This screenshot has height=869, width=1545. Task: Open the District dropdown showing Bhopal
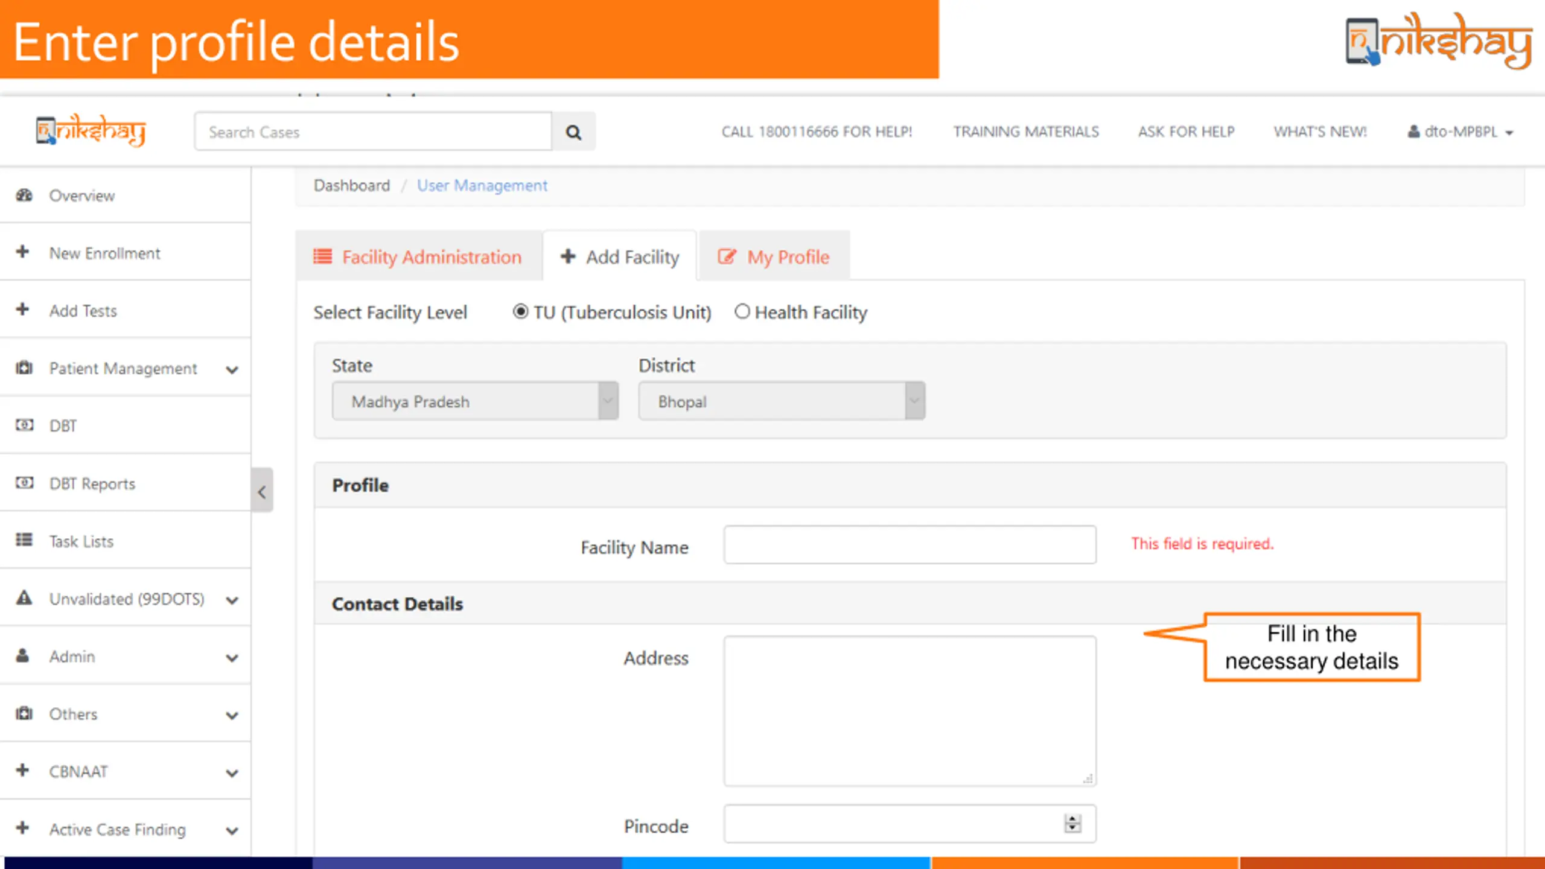[782, 401]
